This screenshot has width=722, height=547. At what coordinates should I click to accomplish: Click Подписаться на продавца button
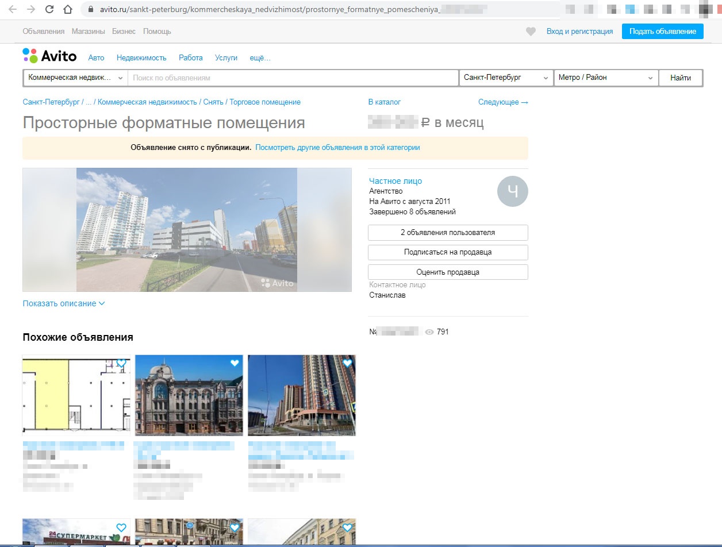point(448,252)
